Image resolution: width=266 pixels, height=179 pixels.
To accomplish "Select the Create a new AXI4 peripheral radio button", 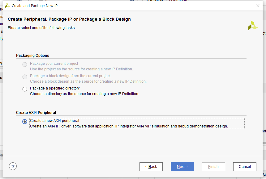I will click(25, 122).
